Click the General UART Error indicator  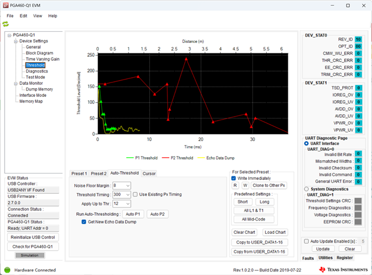[359, 182]
